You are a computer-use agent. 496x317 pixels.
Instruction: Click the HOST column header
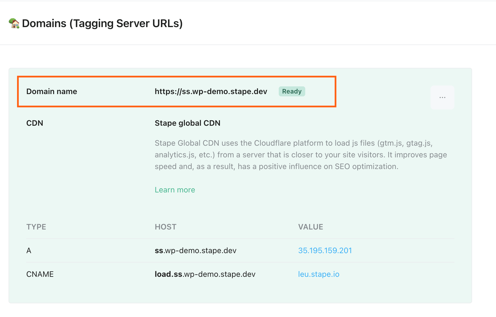coord(166,227)
